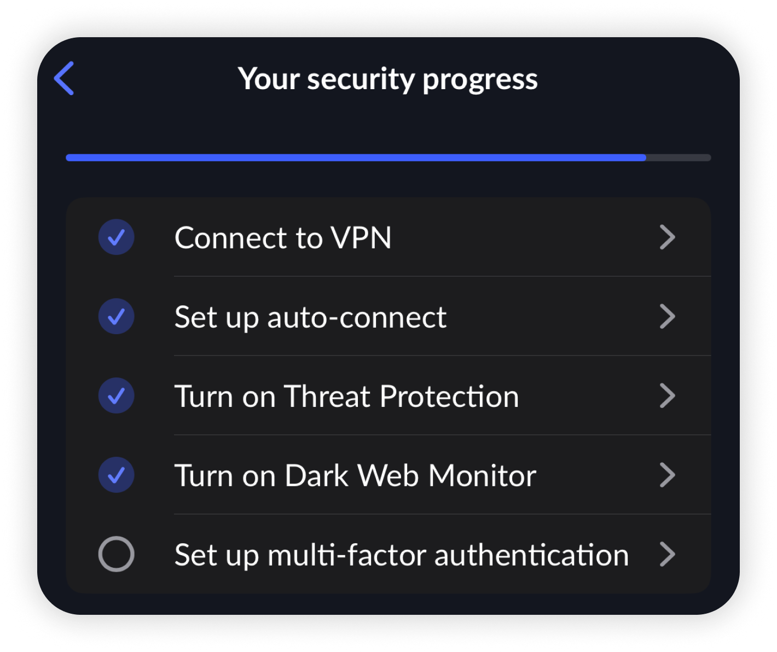Click the Set up auto-connect checkmark
Screen dimensions: 777x652
[116, 317]
